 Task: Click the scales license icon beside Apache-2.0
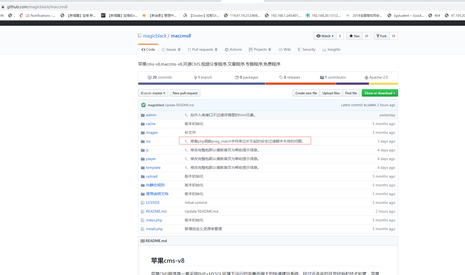click(366, 78)
